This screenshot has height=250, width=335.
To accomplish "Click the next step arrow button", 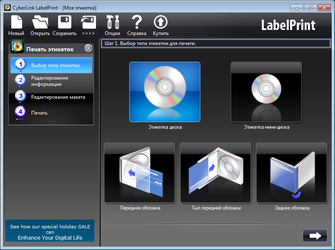I will click(x=315, y=235).
